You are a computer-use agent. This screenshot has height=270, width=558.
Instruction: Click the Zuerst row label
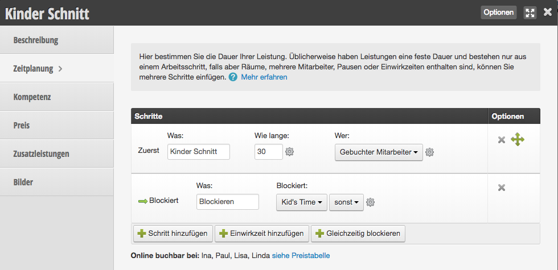pos(149,151)
